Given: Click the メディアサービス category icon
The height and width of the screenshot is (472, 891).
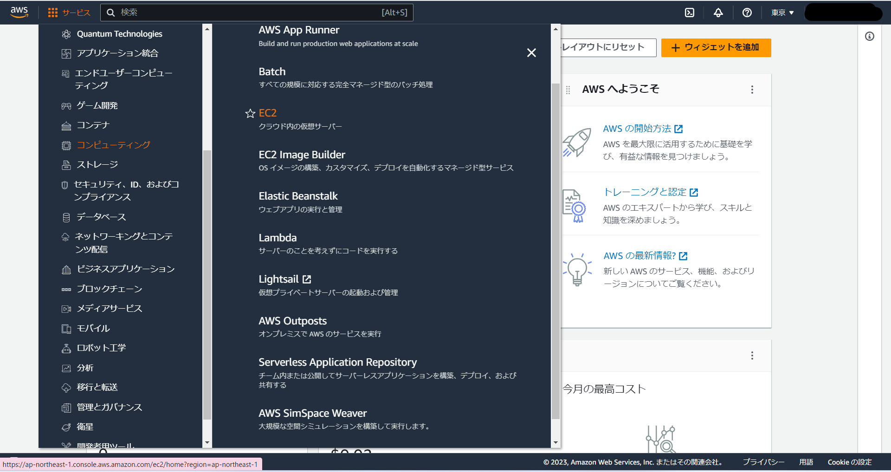Looking at the screenshot, I should [66, 309].
